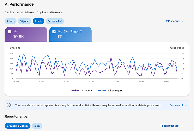194x131 pixels.
Task: Uncheck the Avg. Cited Pages checkbox
Action: pyautogui.click(x=54, y=32)
